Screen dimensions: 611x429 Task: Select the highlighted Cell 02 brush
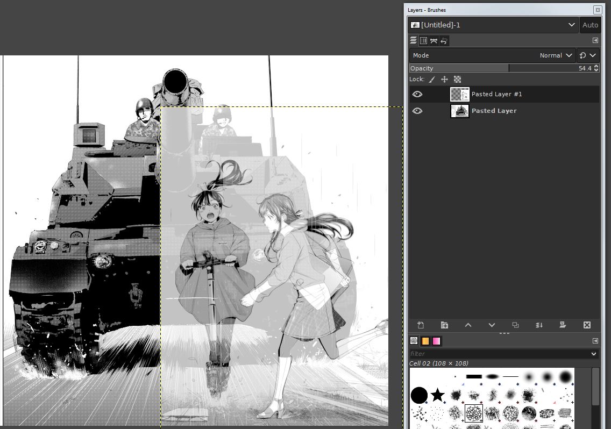coord(474,413)
